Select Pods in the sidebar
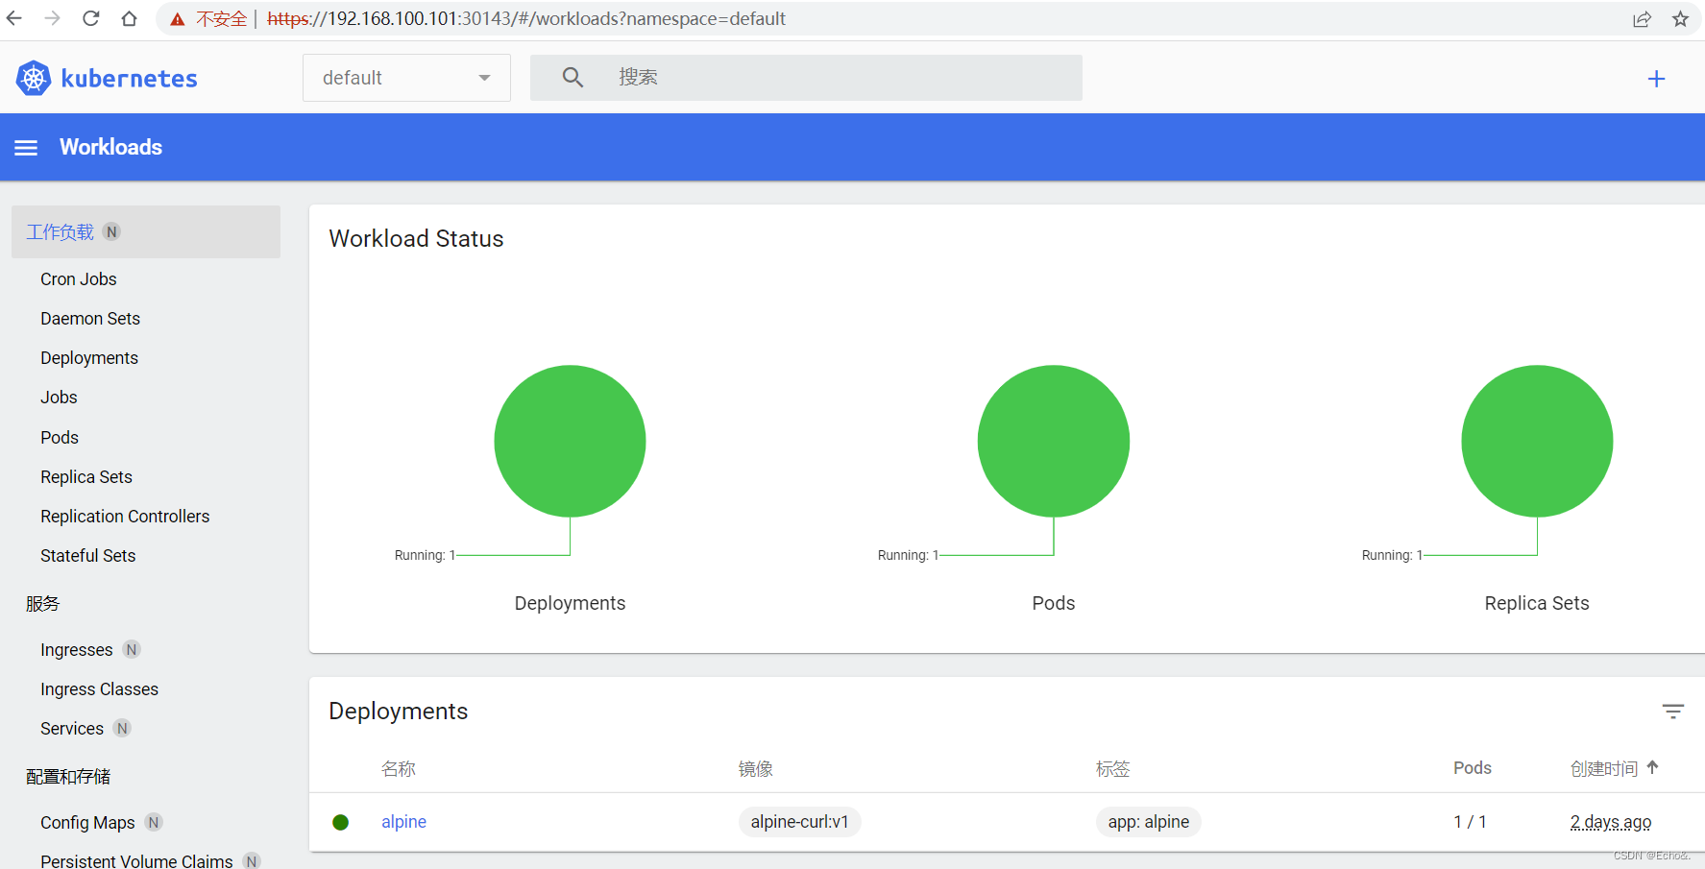The width and height of the screenshot is (1705, 869). point(60,438)
